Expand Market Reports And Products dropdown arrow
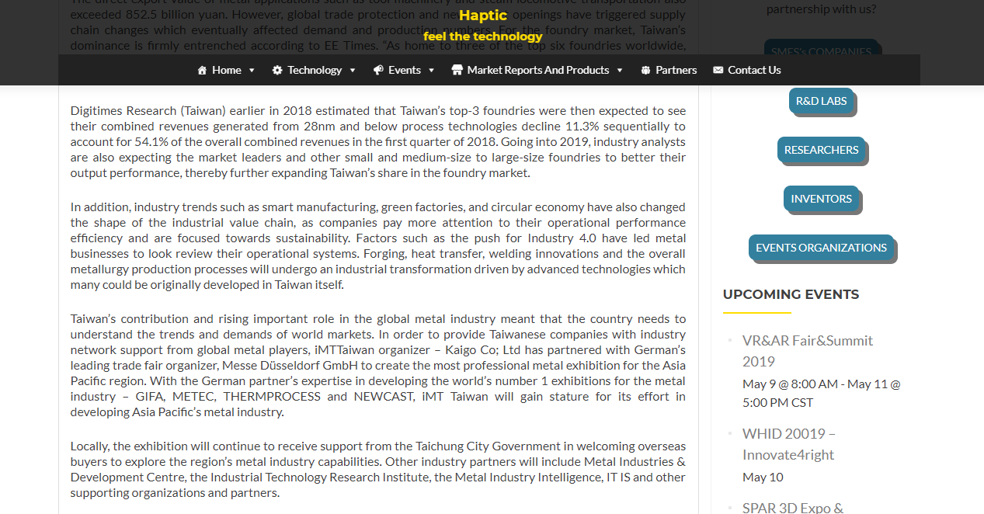984x514 pixels. click(x=620, y=71)
